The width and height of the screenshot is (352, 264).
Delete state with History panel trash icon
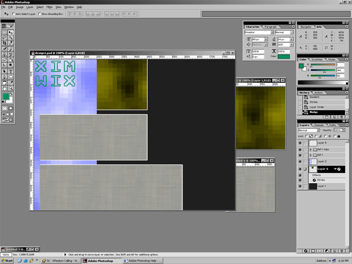point(342,117)
